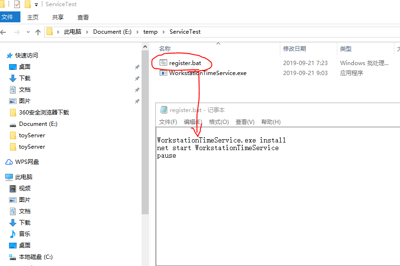
Task: Open Notepad's 文件(F) menu
Action: click(168, 122)
